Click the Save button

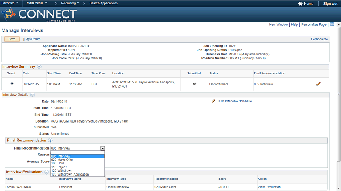coord(12,39)
